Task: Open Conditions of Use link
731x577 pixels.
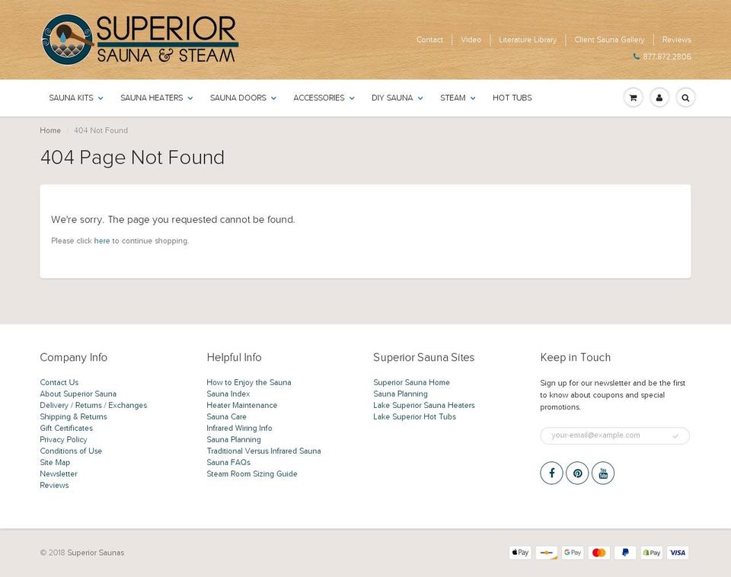Action: [71, 451]
